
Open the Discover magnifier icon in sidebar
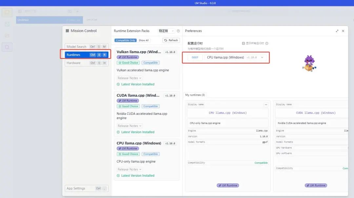point(7,47)
